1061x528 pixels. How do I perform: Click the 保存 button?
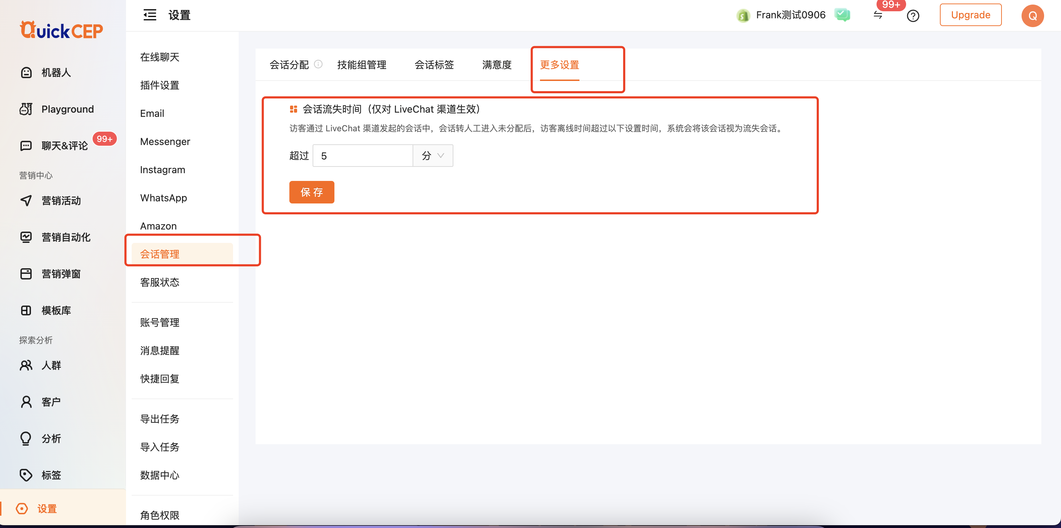coord(312,192)
